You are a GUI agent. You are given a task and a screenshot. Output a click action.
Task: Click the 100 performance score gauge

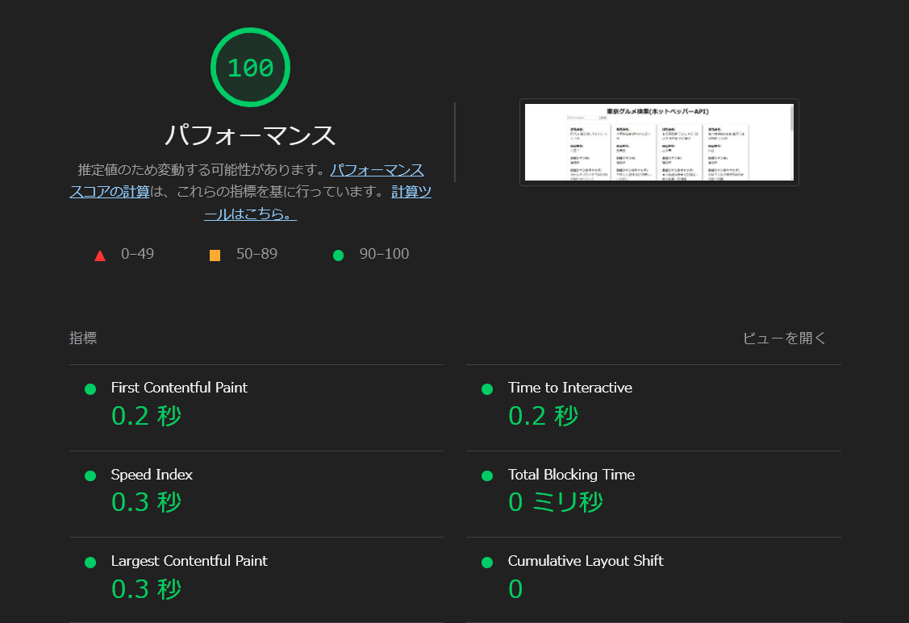pyautogui.click(x=250, y=67)
